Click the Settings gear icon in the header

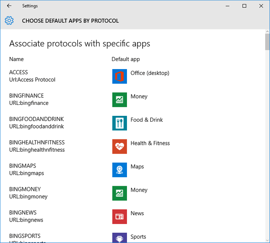coord(9,21)
